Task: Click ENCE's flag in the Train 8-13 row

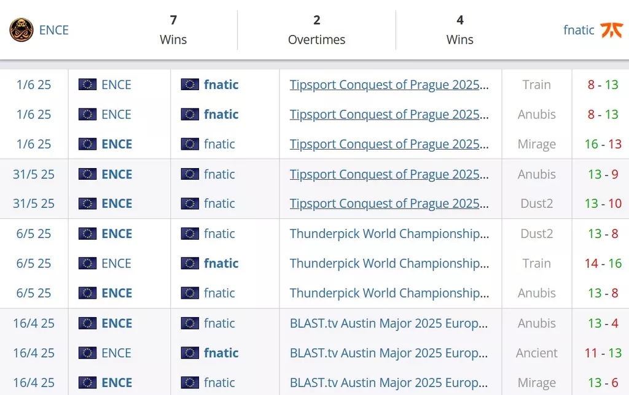Action: (87, 85)
